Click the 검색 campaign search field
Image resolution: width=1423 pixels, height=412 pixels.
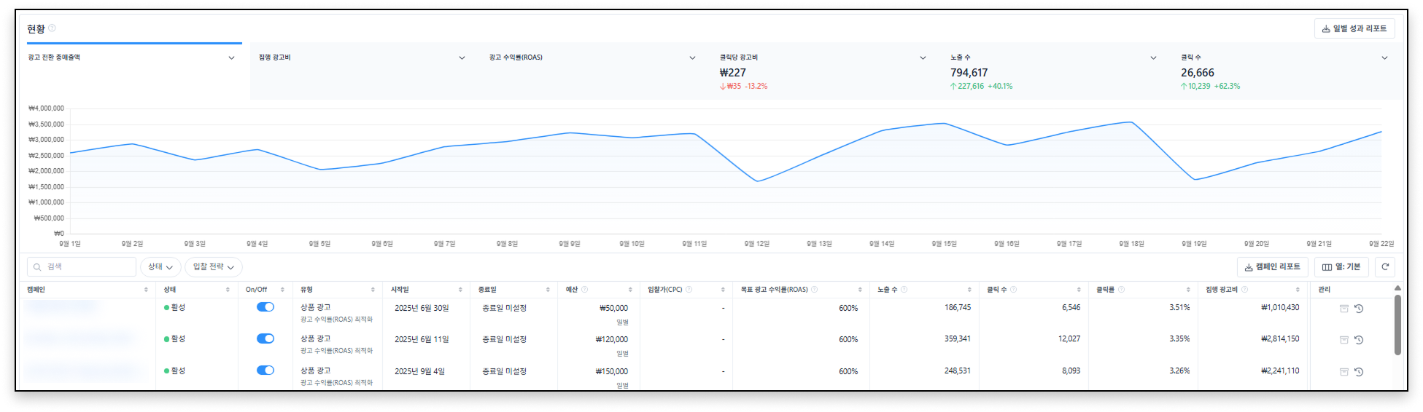point(82,267)
